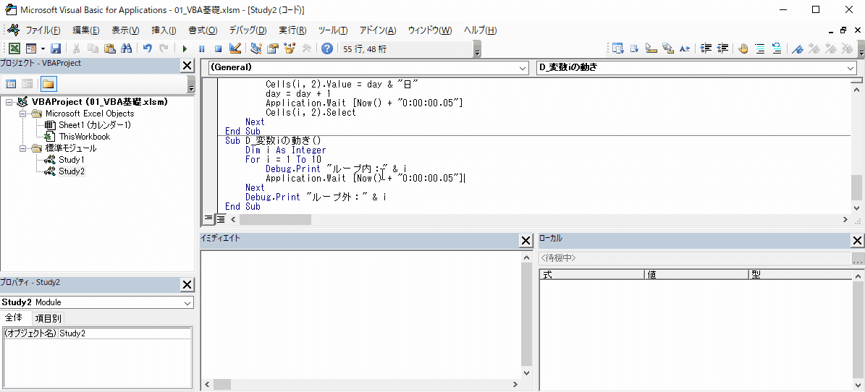Click List Properties/Methods icon in Edit toolbar

[x=617, y=48]
